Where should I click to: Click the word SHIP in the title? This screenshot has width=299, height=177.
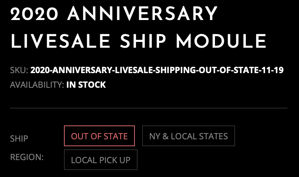[143, 41]
